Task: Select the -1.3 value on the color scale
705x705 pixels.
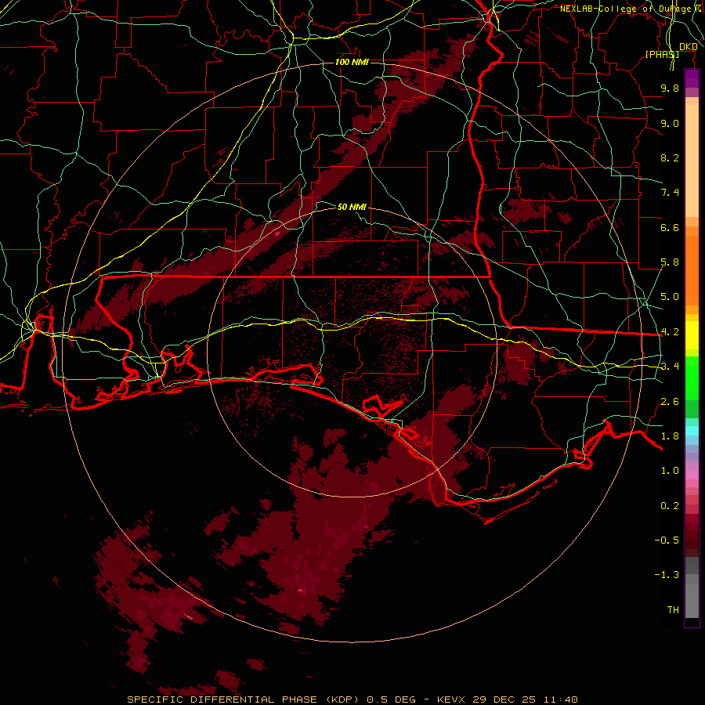Action: coord(667,575)
